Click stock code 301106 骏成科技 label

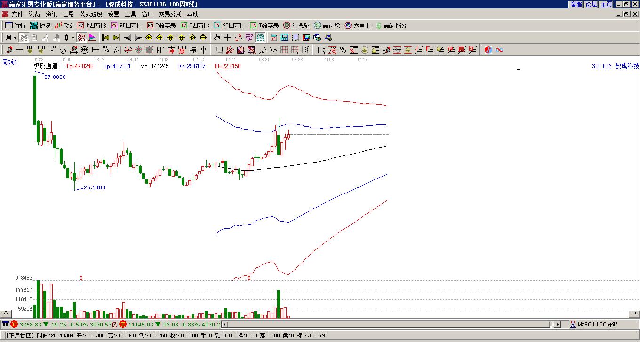pos(616,66)
